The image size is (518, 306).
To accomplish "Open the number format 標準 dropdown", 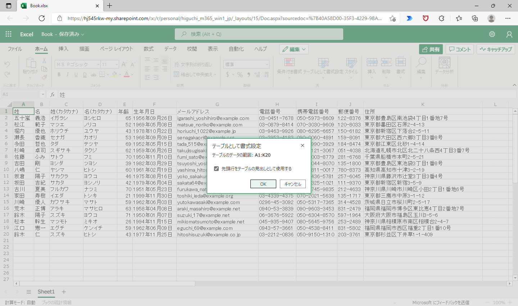I will (x=267, y=64).
